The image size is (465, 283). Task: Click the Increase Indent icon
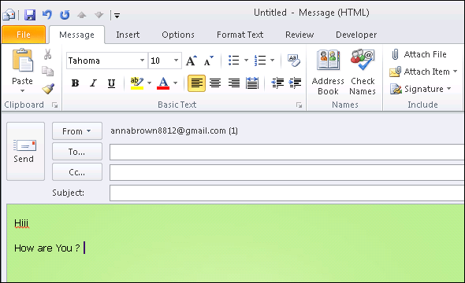(x=295, y=83)
